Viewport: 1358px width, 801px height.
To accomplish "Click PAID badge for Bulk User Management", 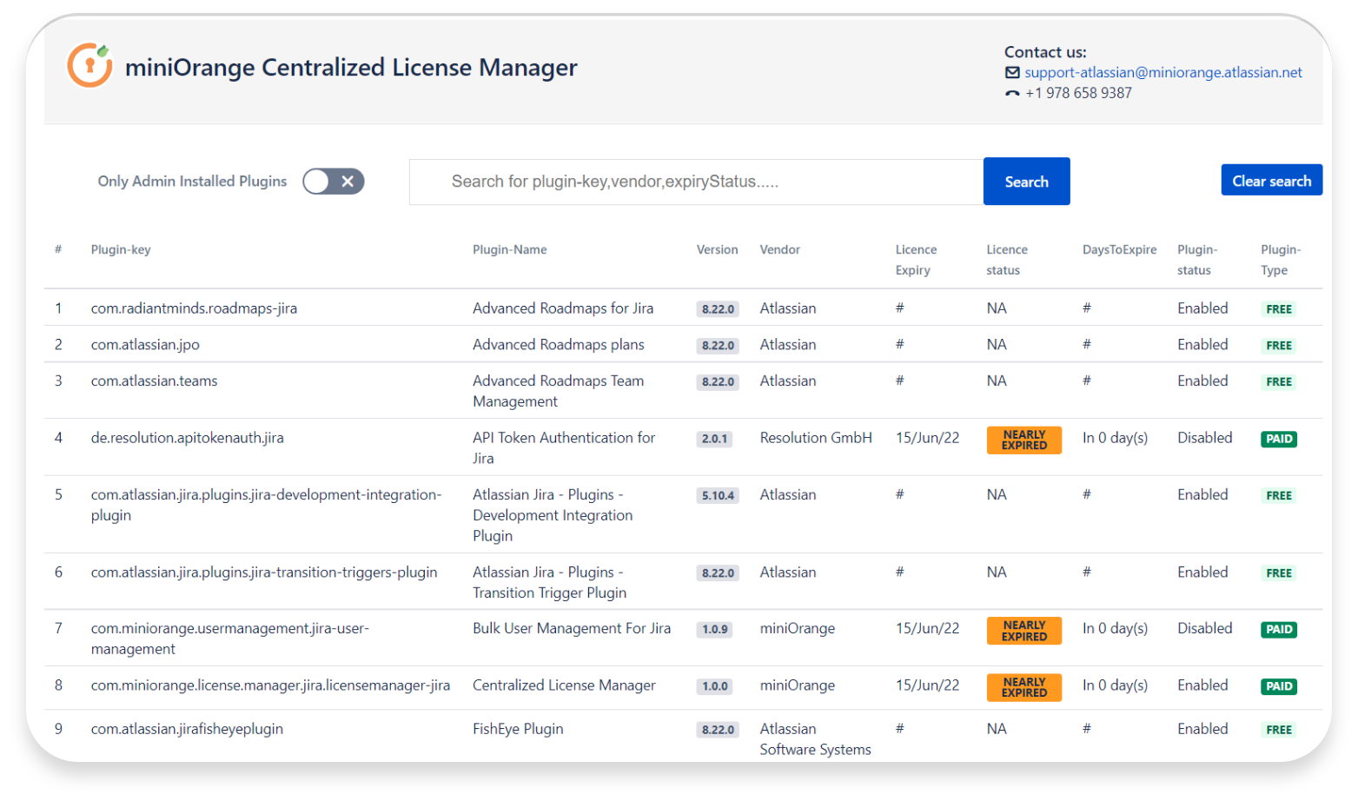I will point(1279,630).
